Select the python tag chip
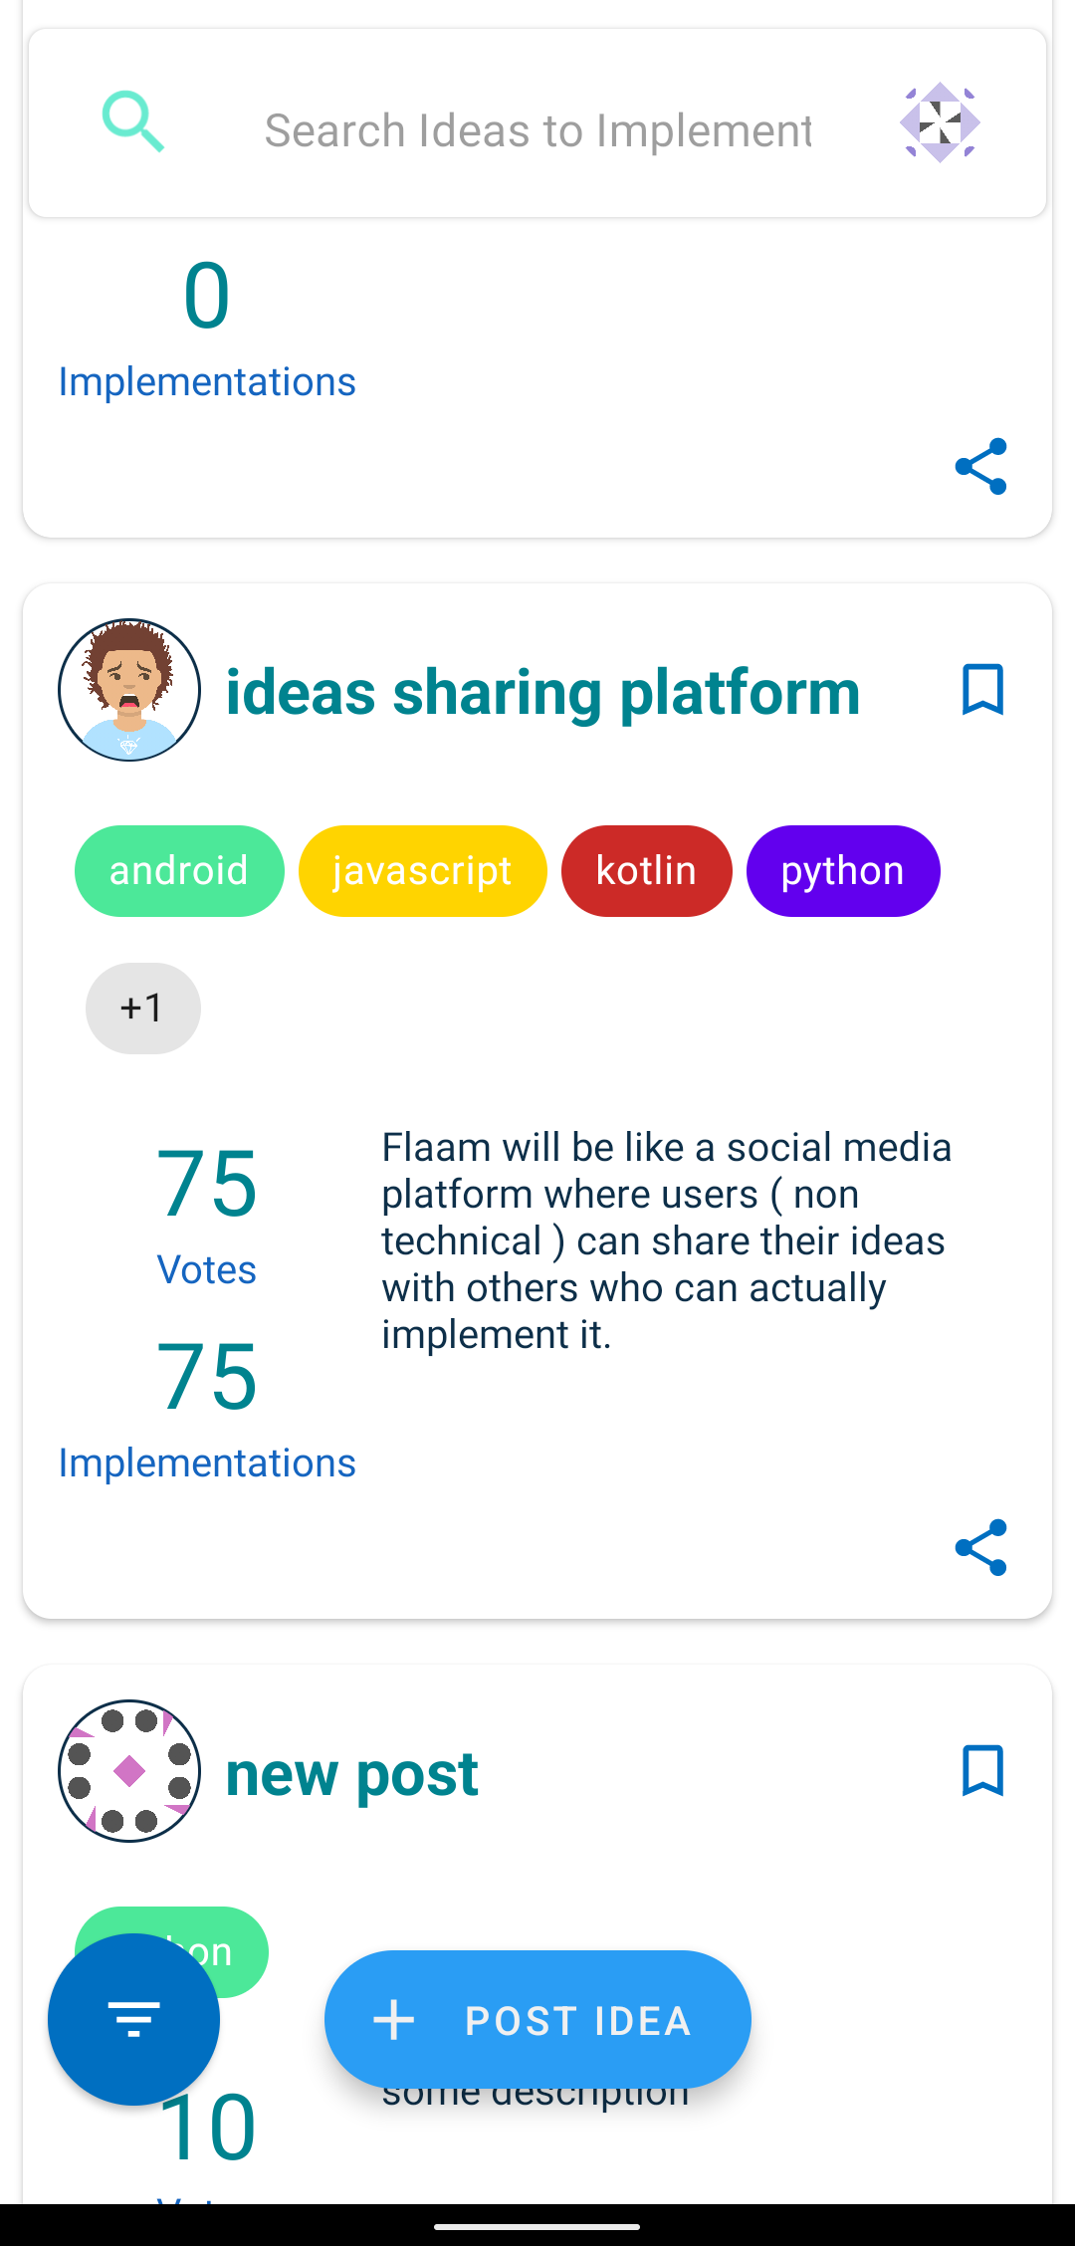Screen dimensions: 1075x2246 [x=843, y=871]
